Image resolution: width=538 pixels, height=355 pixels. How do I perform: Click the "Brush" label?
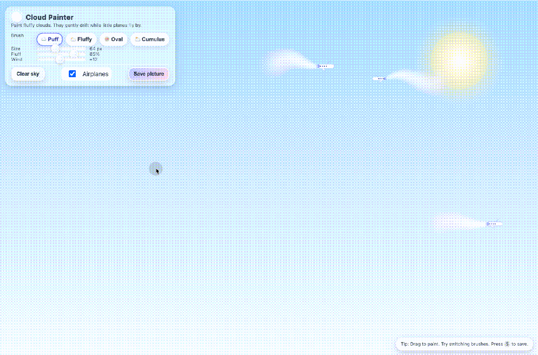(17, 35)
